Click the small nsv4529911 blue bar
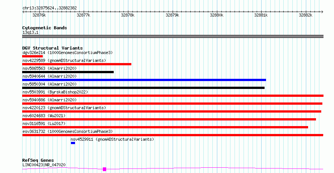 coord(73,143)
